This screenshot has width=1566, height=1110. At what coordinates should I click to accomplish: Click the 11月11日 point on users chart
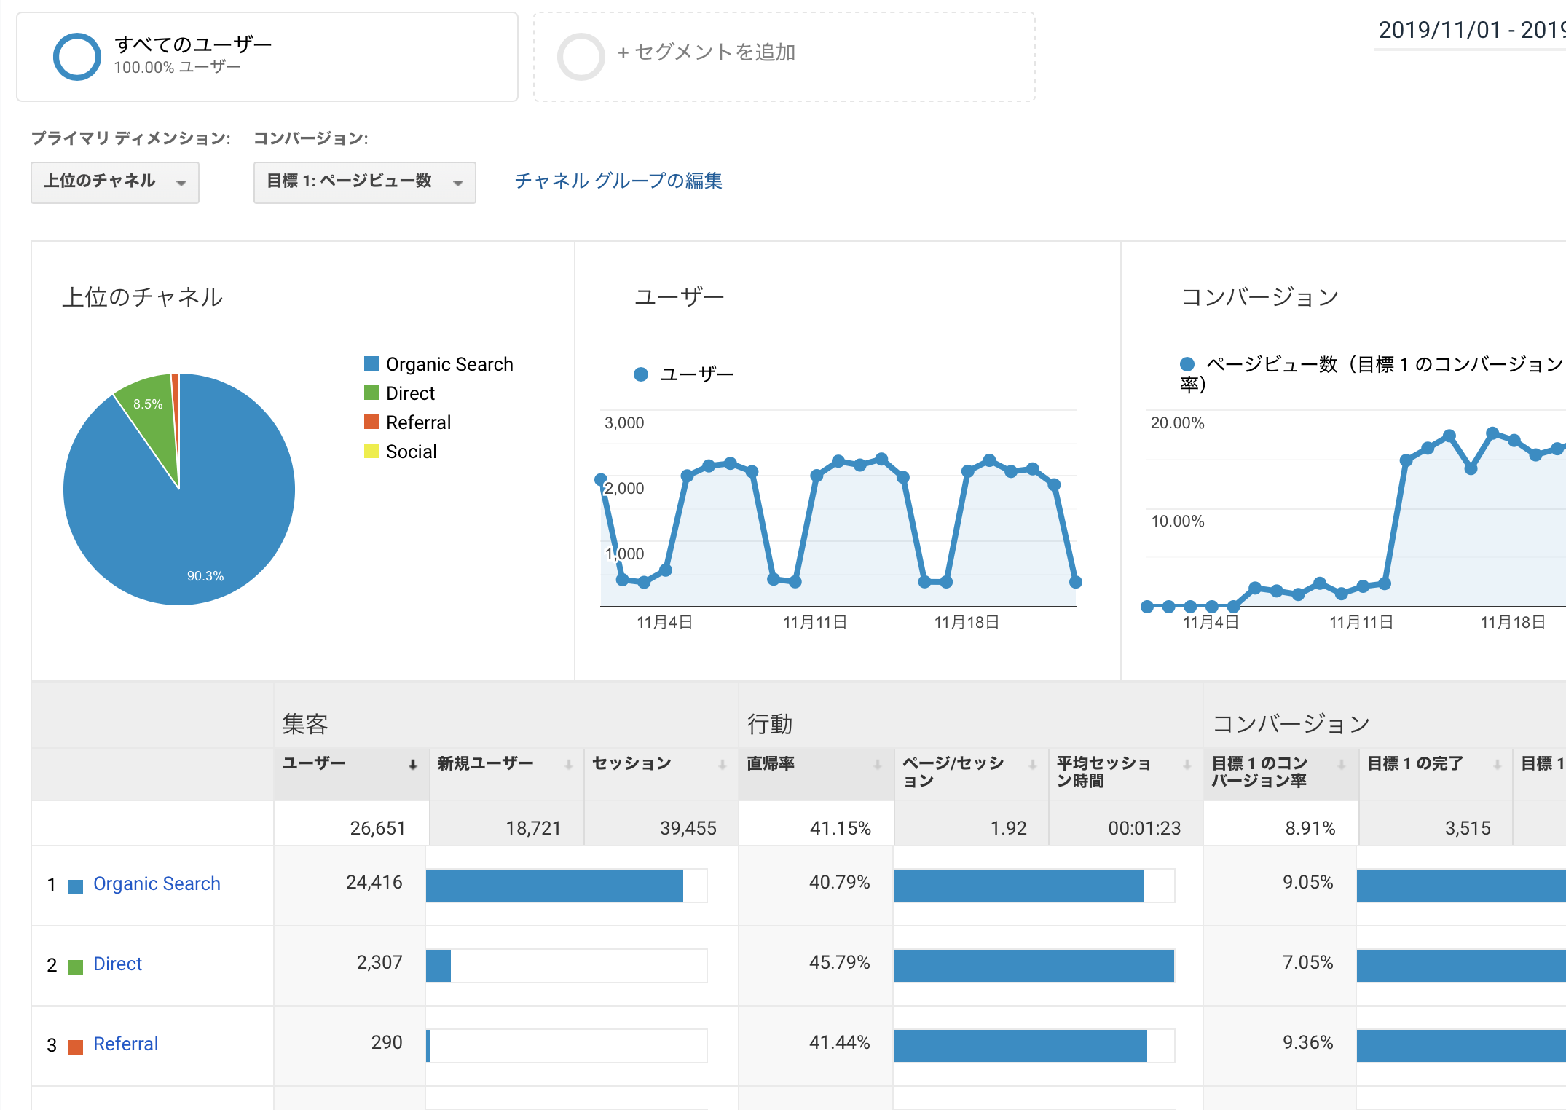point(817,476)
